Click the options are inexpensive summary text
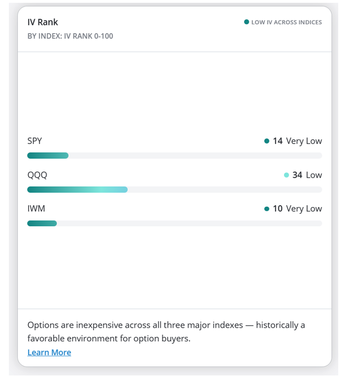The height and width of the screenshot is (382, 349). point(166,332)
